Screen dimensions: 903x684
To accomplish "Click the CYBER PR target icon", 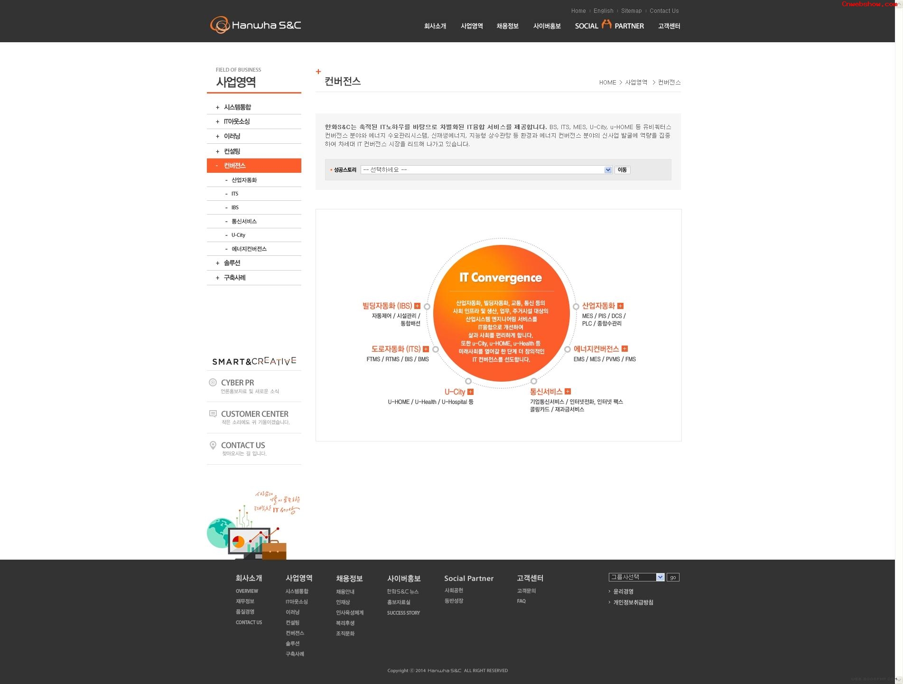I will pos(213,383).
